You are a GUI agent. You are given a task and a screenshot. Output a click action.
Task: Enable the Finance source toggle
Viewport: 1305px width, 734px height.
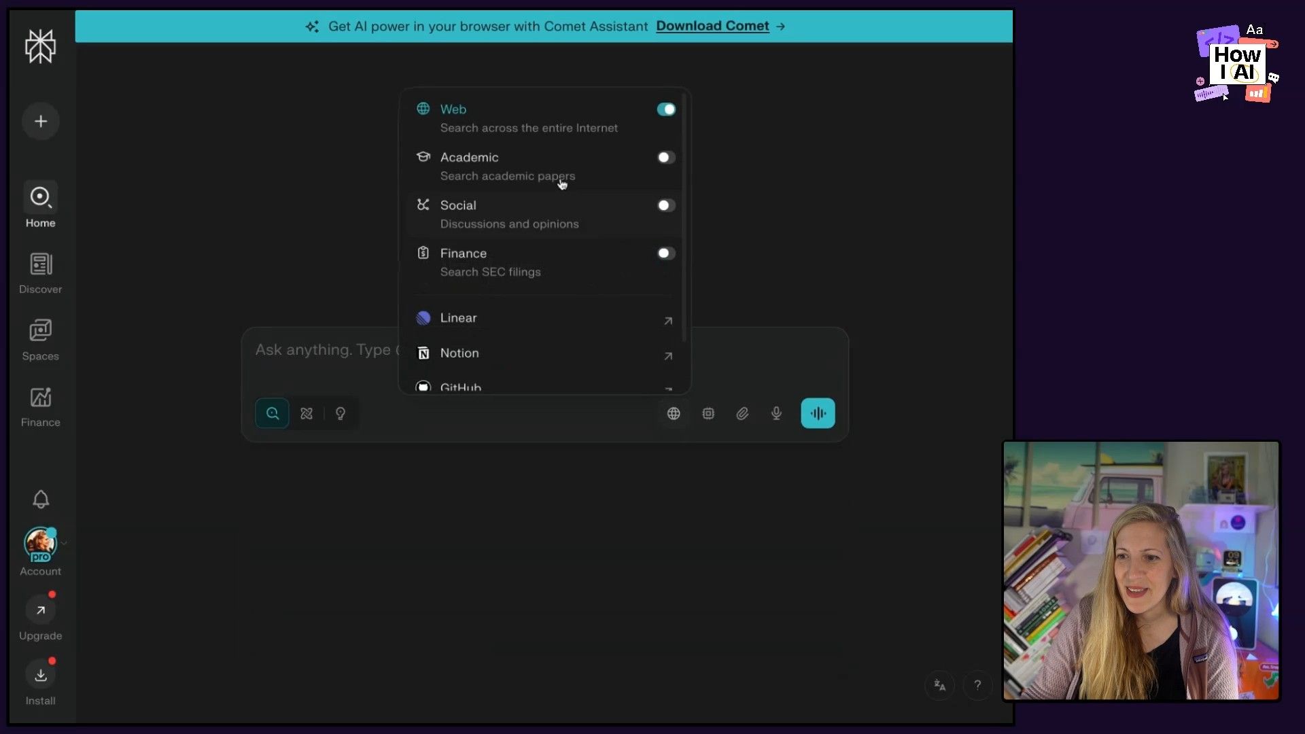point(666,253)
